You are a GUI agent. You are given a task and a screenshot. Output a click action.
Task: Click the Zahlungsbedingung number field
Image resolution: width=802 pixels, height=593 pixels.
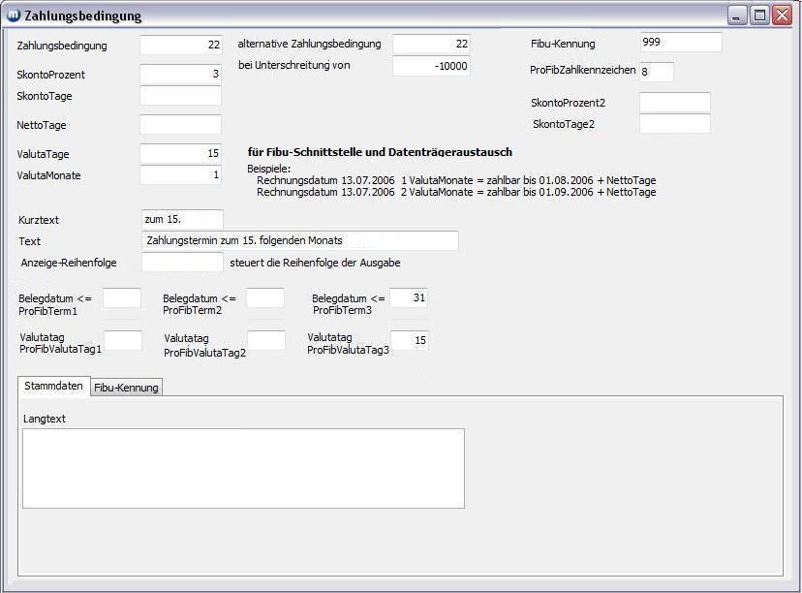181,45
